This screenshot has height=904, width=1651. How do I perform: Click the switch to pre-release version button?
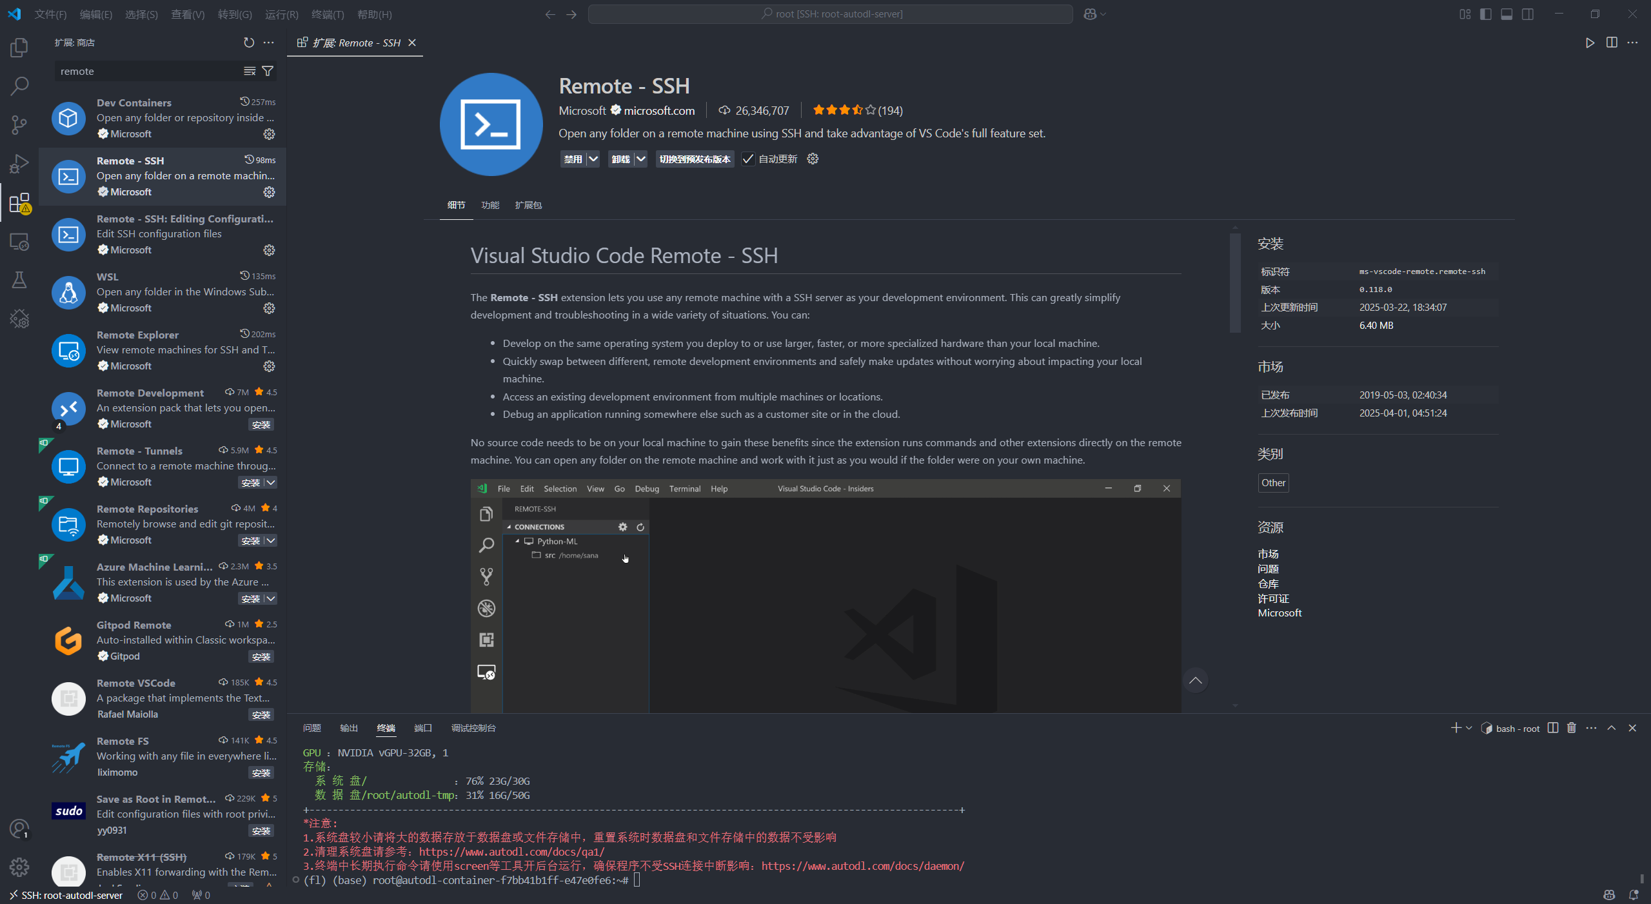(x=695, y=159)
